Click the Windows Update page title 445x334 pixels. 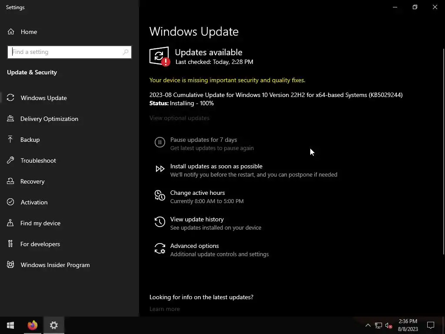tap(194, 31)
